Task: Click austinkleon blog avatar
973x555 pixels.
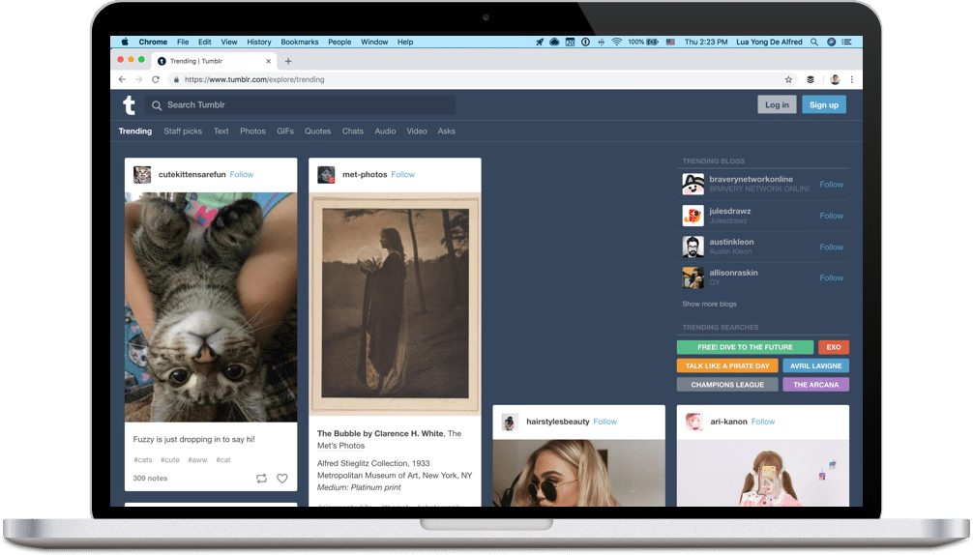Action: pos(693,247)
